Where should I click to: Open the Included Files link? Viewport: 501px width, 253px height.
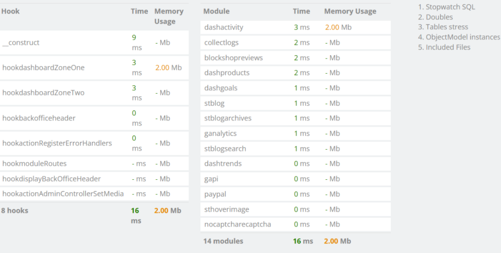(x=448, y=47)
